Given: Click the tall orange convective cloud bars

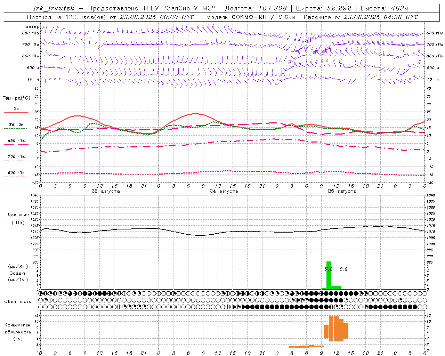Looking at the screenshot, I should point(336,329).
